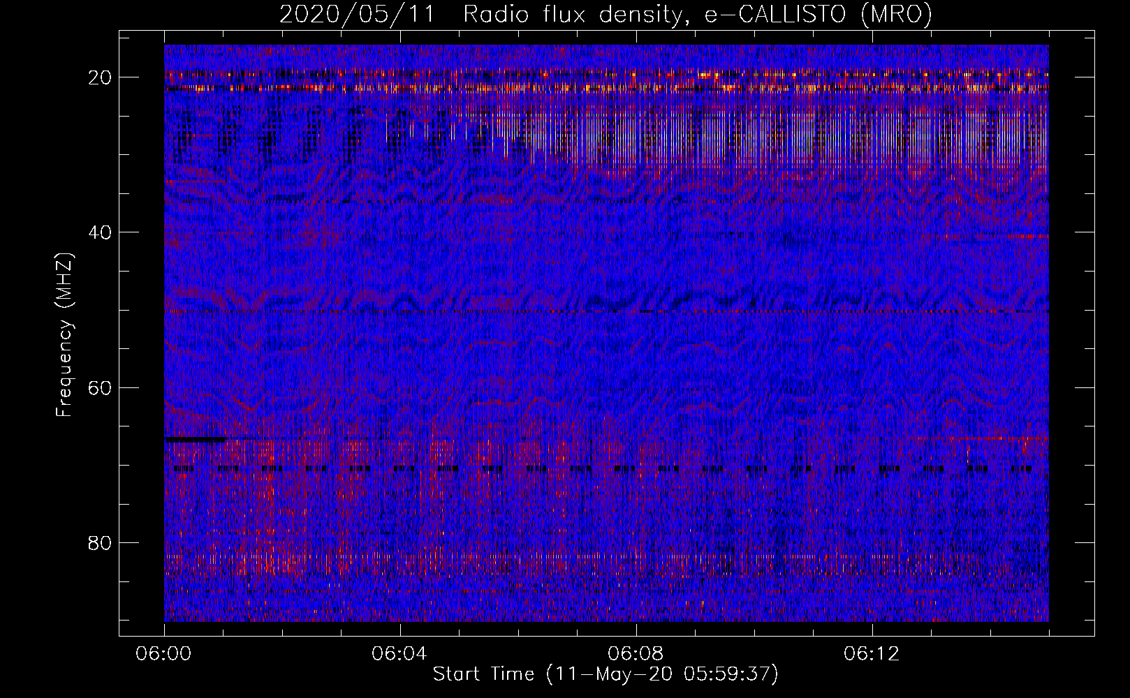This screenshot has width=1130, height=698.
Task: Click the '80' frequency tick label
Action: click(x=101, y=543)
